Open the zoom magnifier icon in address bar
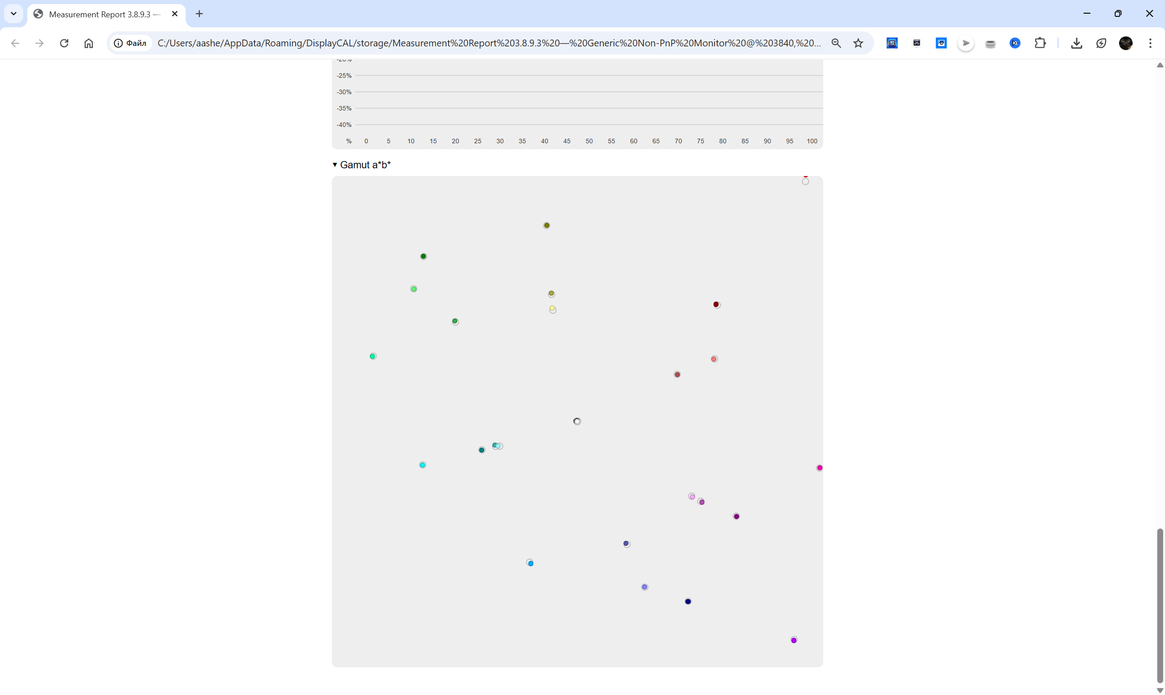The height and width of the screenshot is (695, 1165). 836,43
